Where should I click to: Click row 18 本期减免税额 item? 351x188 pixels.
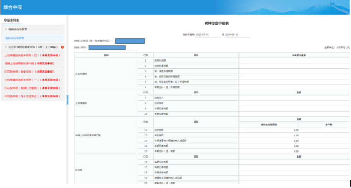(x=161, y=173)
